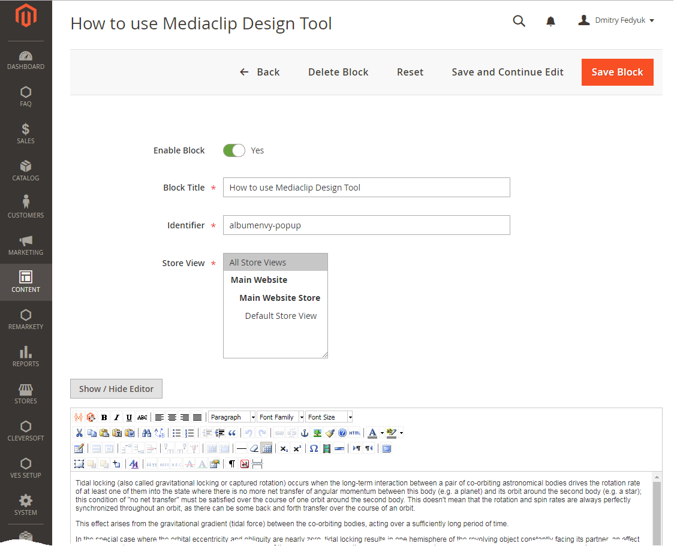The width and height of the screenshot is (674, 546).
Task: Click the Insert Image icon
Action: [317, 433]
